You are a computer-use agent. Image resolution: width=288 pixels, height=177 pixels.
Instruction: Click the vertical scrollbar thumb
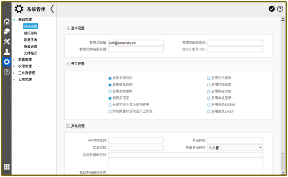pyautogui.click(x=283, y=87)
